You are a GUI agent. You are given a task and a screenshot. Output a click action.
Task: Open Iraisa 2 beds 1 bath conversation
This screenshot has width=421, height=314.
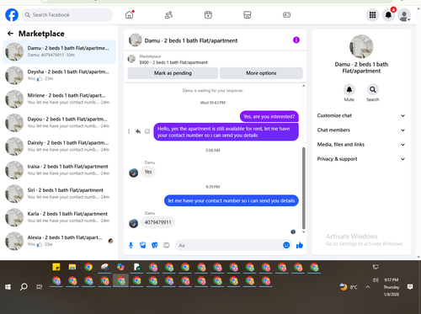[x=59, y=170]
